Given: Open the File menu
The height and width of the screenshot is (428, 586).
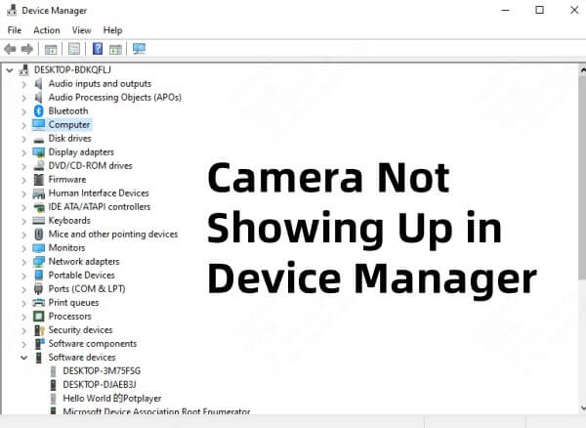Looking at the screenshot, I should point(15,30).
